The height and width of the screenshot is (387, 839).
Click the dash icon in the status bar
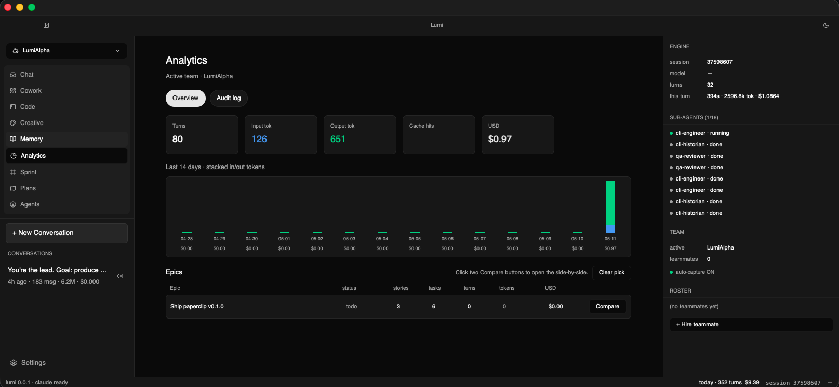[x=830, y=383]
